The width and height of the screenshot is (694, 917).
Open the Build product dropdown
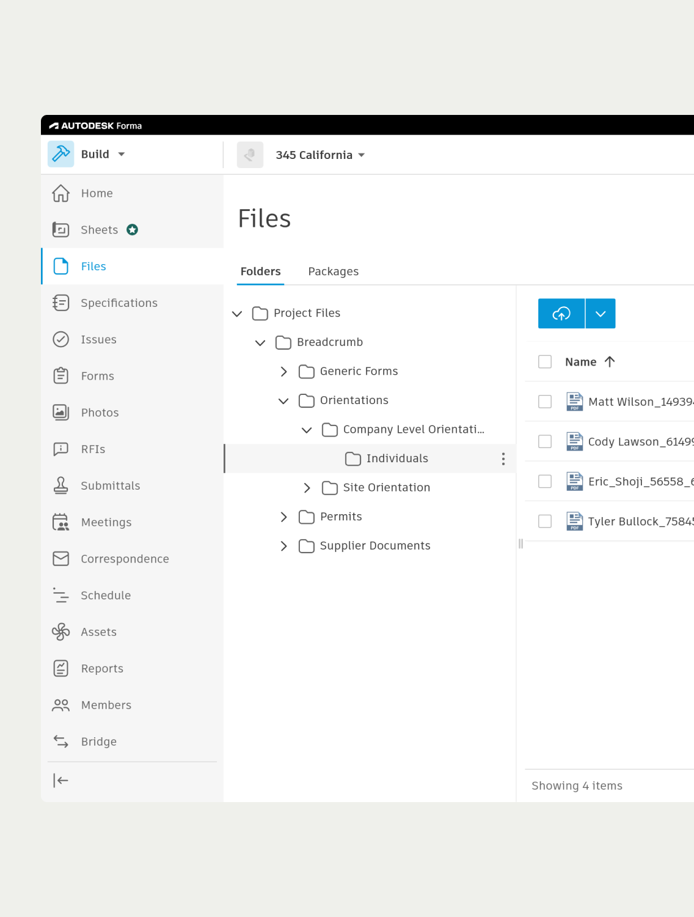(122, 154)
